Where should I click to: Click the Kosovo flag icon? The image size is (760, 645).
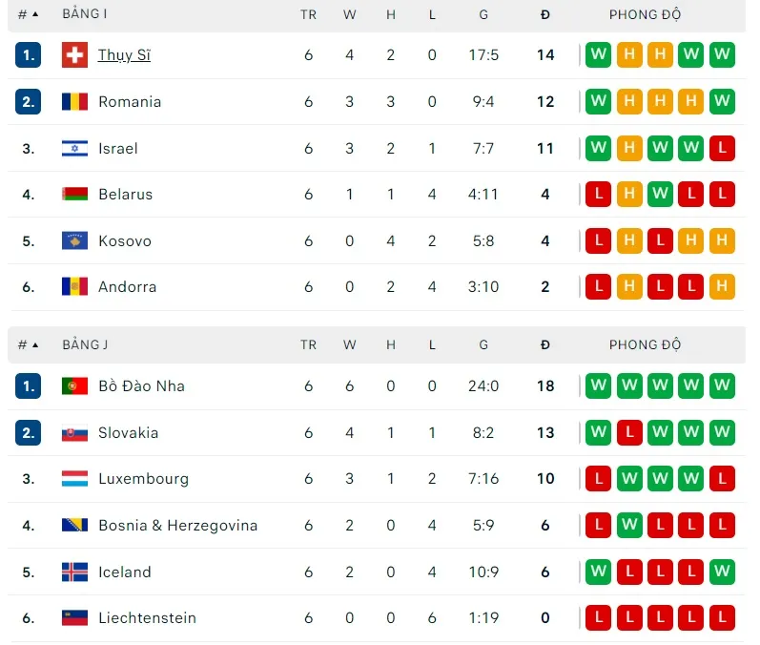tap(74, 241)
